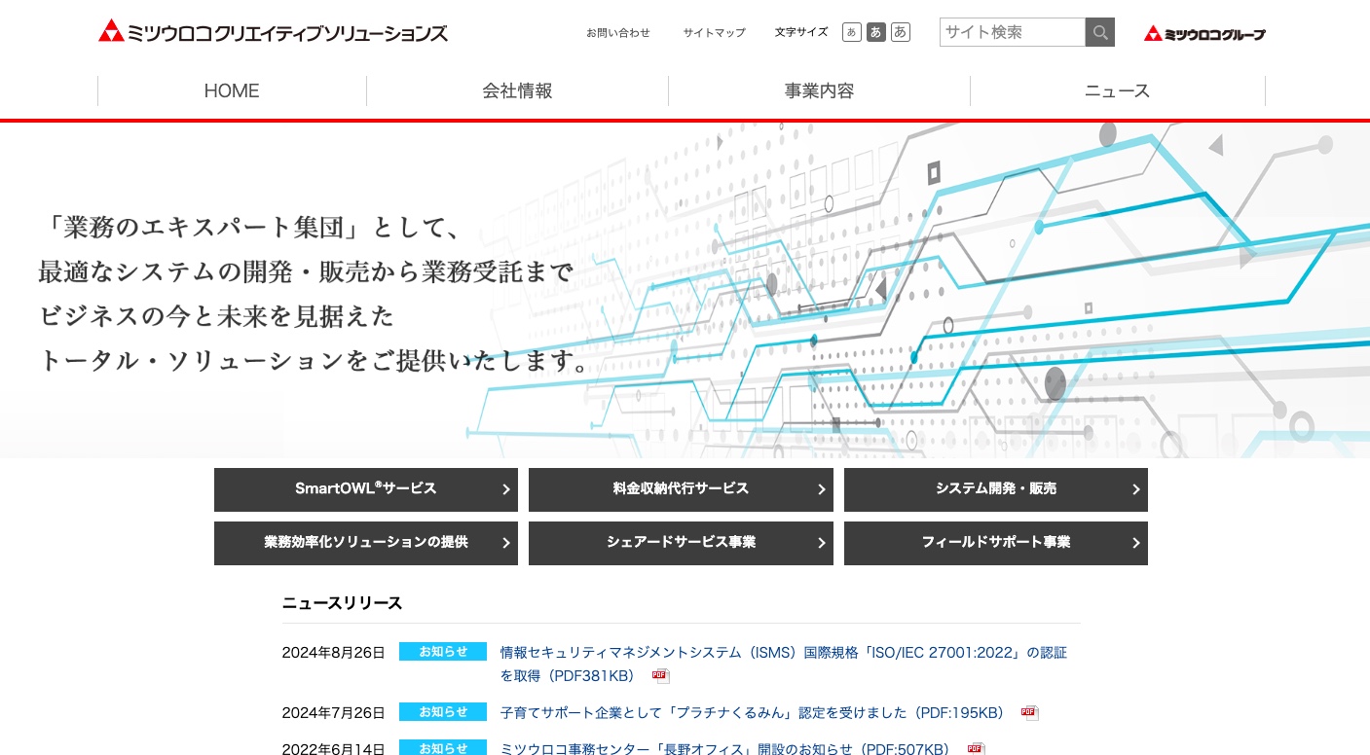Open the PDF icon for the 長野オフィス notice
1370x755 pixels.
(x=977, y=748)
